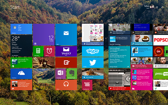Open the Facebook tile with Panasonic post
The height and width of the screenshot is (105, 168).
(x=93, y=34)
